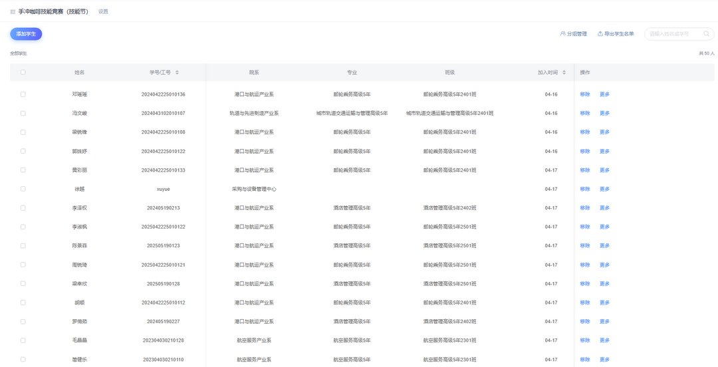This screenshot has height=367, width=718.
Task: Select checkbox for ID 2024042225010108
Action: tap(23, 132)
